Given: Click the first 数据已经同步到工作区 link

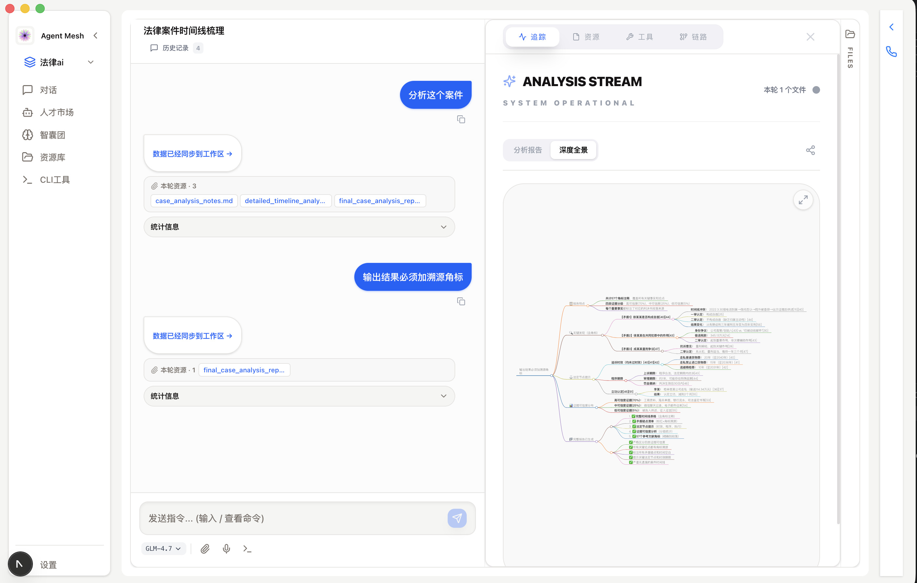Looking at the screenshot, I should (192, 154).
